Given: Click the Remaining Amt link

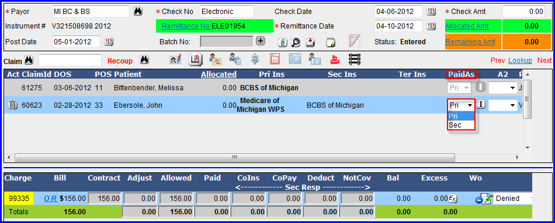Looking at the screenshot, I should 470,42.
